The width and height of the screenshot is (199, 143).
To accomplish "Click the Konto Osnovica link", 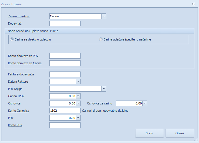I will coord(19,111).
